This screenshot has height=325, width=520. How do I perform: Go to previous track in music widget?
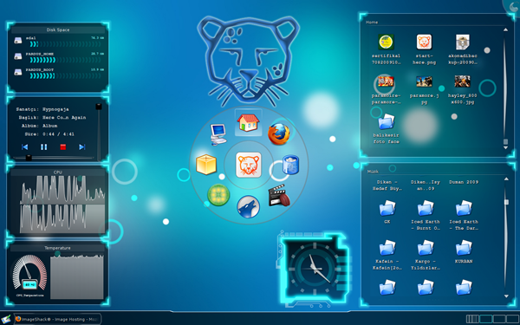pyautogui.click(x=24, y=147)
